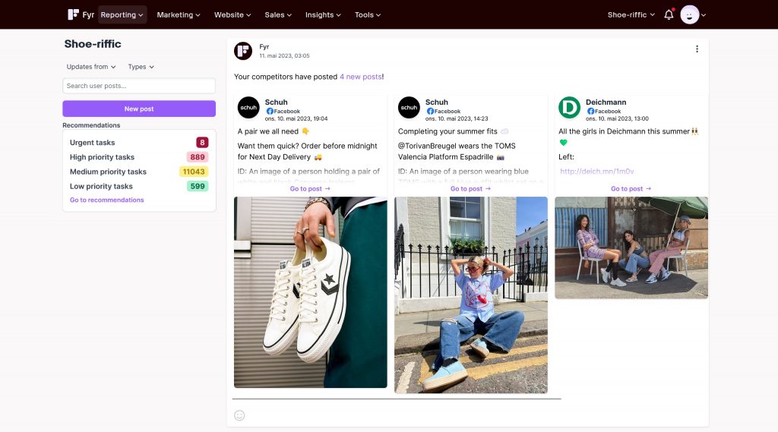Image resolution: width=778 pixels, height=432 pixels.
Task: Click the emoji reaction smiley icon
Action: pos(239,415)
